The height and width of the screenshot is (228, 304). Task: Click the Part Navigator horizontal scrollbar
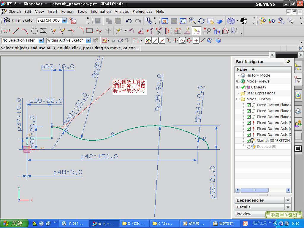(254, 190)
